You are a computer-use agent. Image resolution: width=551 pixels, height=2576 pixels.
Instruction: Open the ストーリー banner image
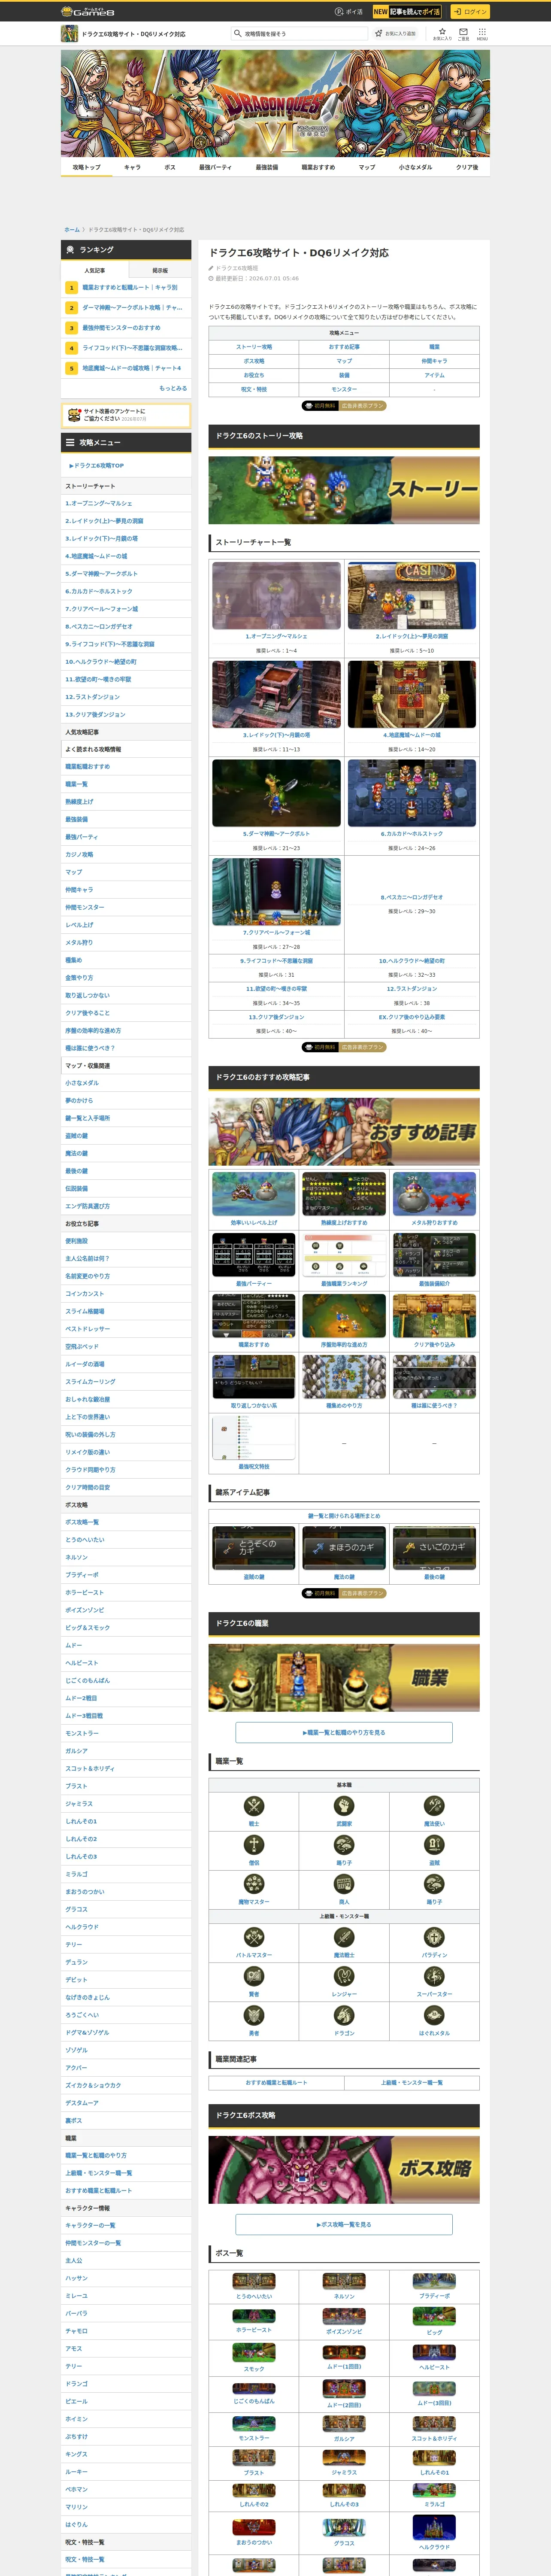point(344,490)
